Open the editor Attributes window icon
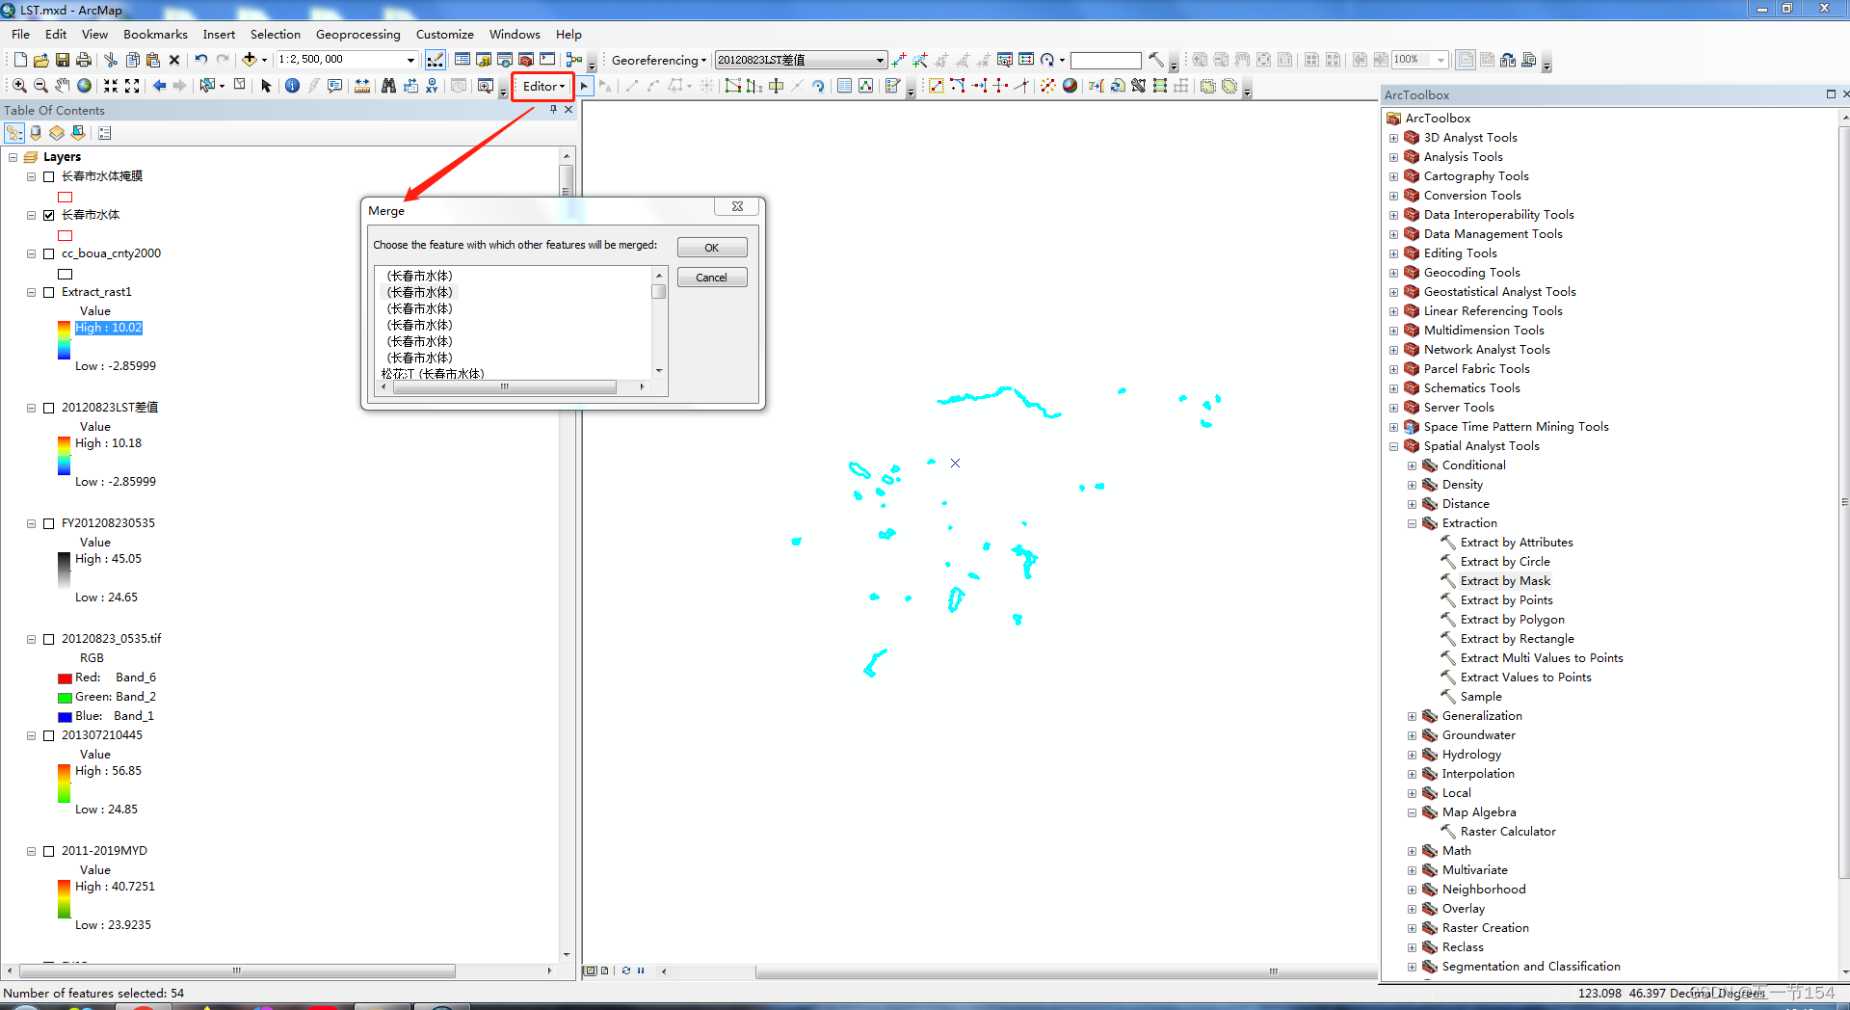 point(844,86)
